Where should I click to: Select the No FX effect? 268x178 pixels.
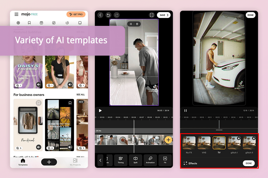[189, 145]
